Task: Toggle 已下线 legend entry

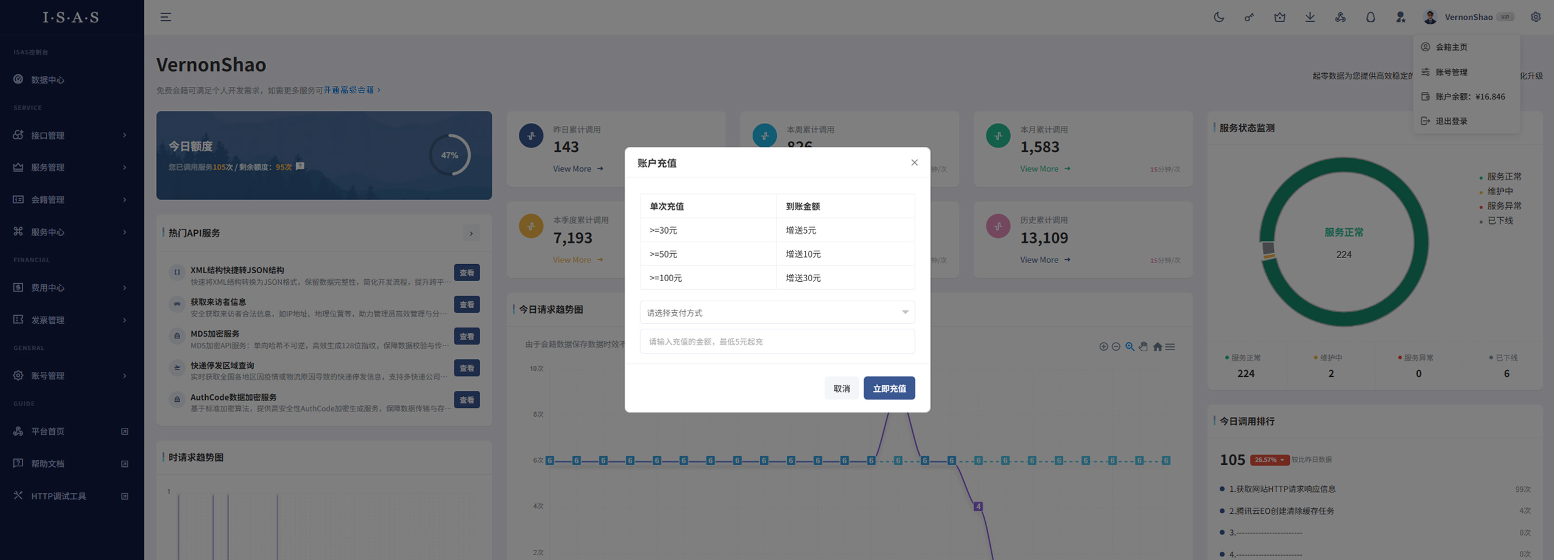Action: coord(1496,221)
